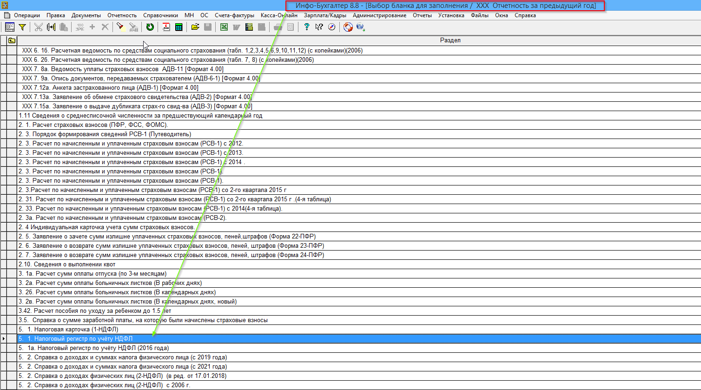Viewport: 701px width, 390px height.
Task: Click the lifebuoy support icon
Action: 348,27
